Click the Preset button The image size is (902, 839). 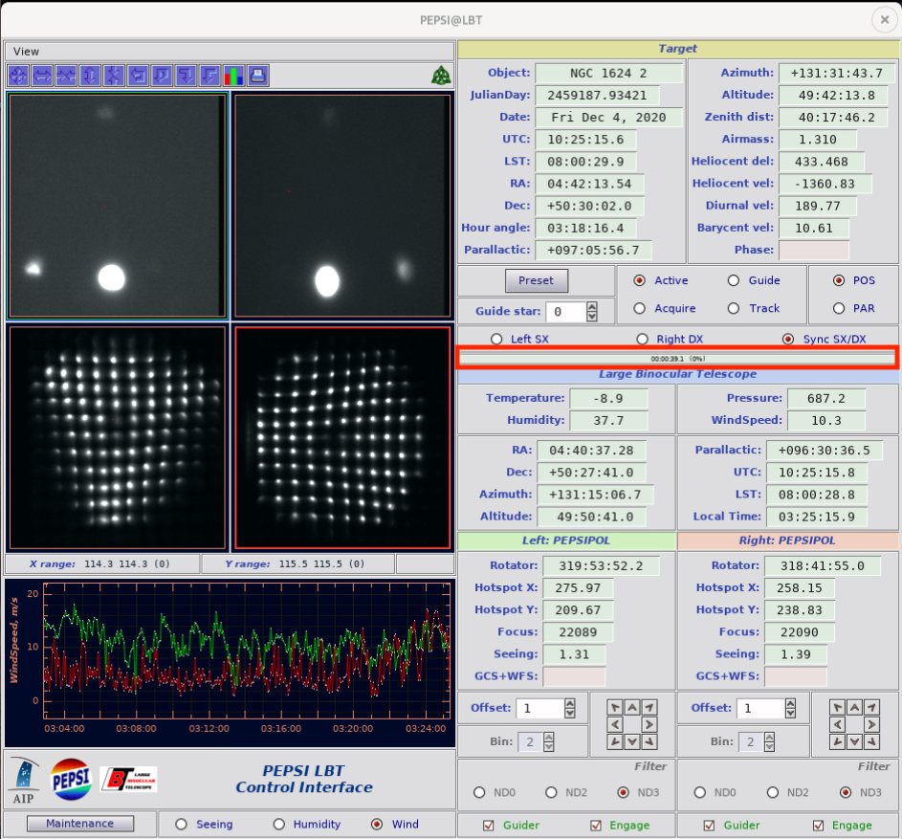537,280
